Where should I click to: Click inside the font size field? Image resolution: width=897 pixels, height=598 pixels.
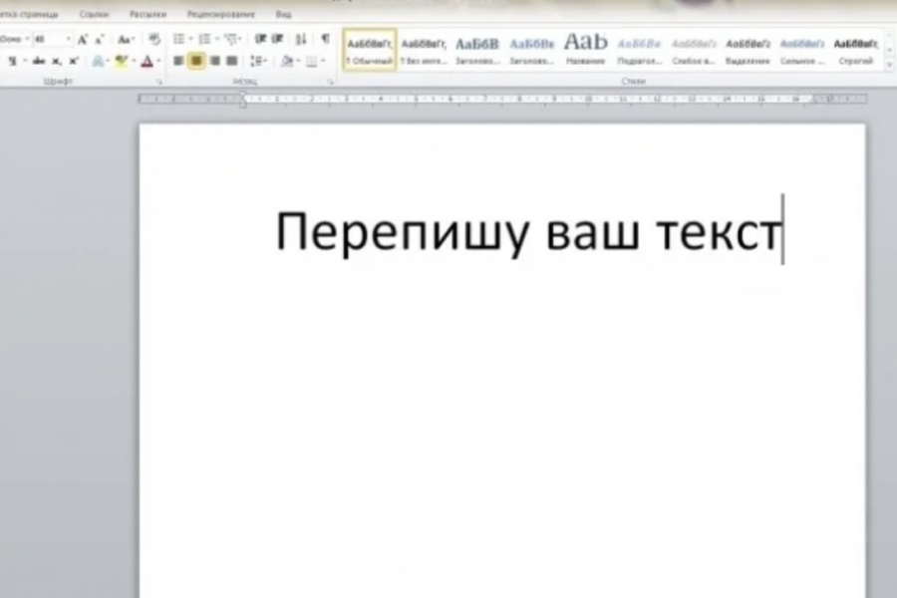coord(49,39)
